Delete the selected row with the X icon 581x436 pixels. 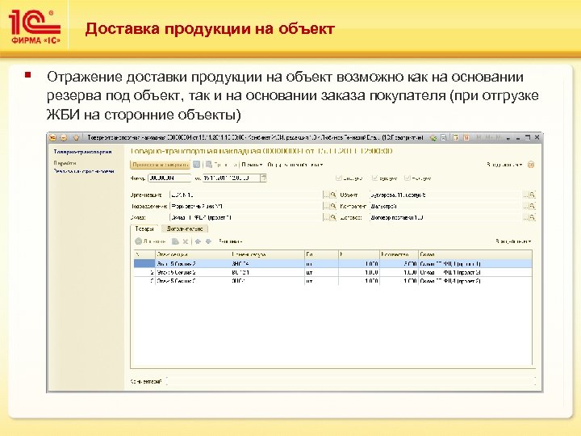[x=186, y=241]
